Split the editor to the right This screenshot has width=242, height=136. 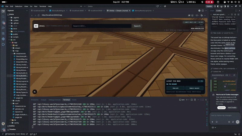[203, 11]
